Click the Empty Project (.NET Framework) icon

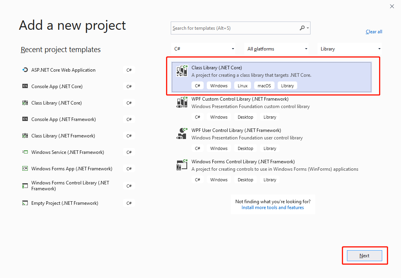point(25,203)
